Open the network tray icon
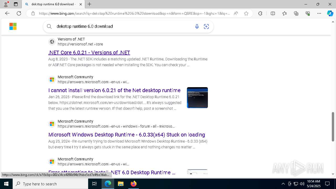The image size is (336, 189). tap(296, 184)
